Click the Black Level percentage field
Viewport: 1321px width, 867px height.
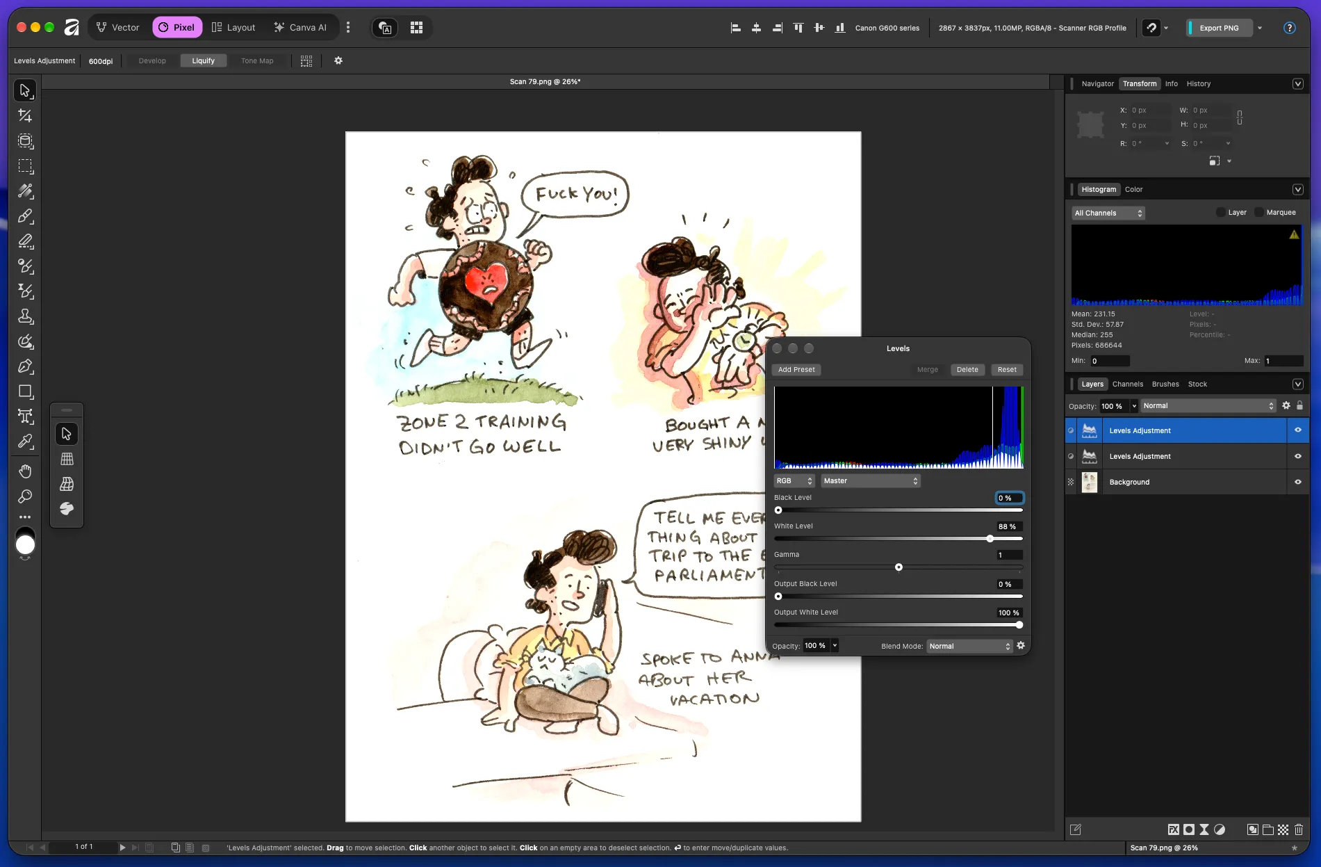coord(1009,499)
